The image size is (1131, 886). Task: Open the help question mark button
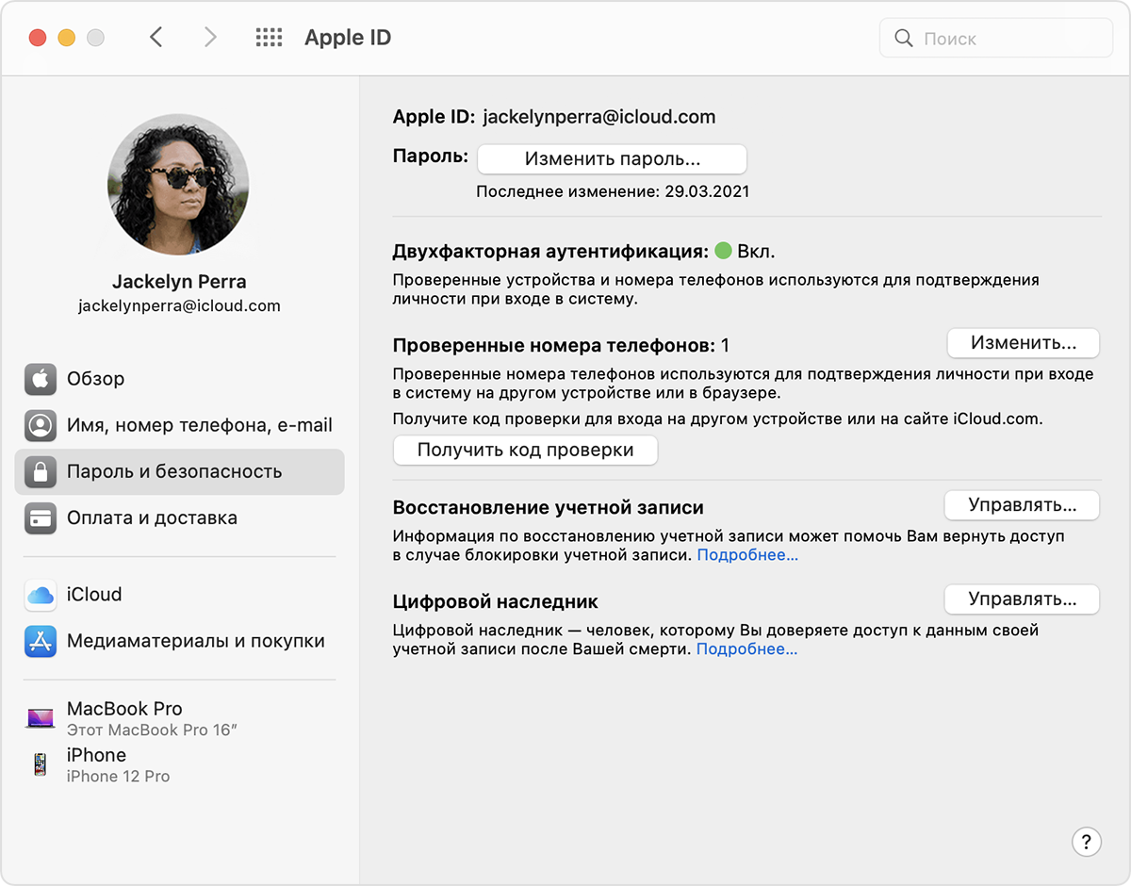pos(1086,842)
